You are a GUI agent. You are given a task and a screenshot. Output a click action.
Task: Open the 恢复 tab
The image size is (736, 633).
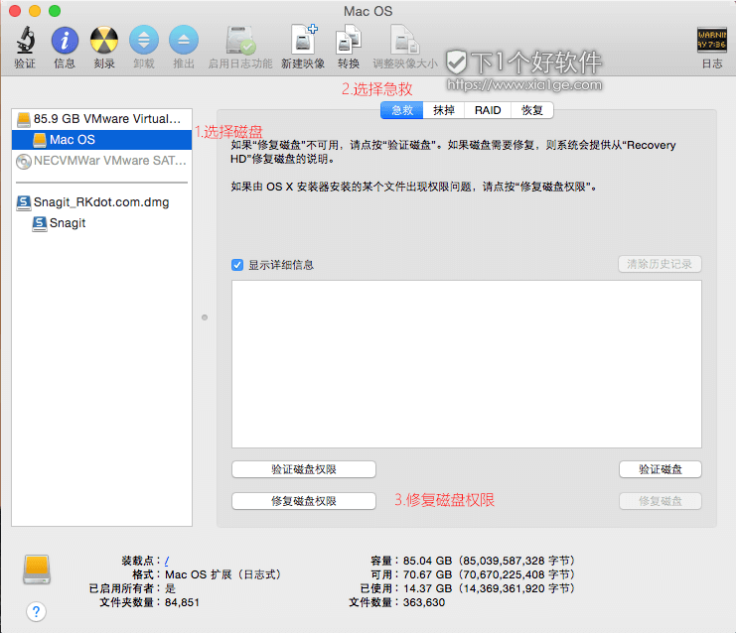531,111
